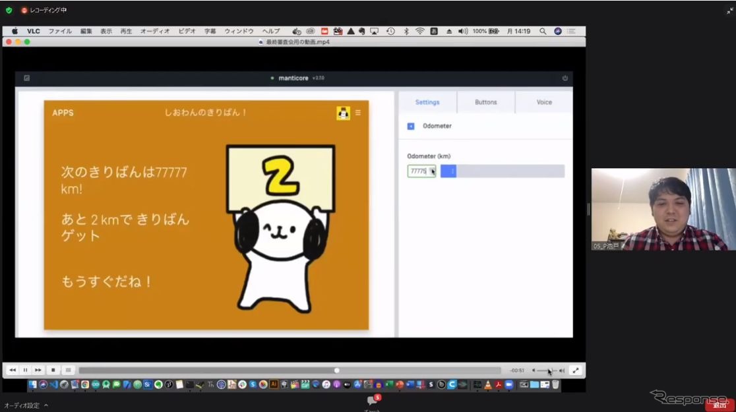The height and width of the screenshot is (412, 736).
Task: Click the red 退出 leave button
Action: point(719,405)
